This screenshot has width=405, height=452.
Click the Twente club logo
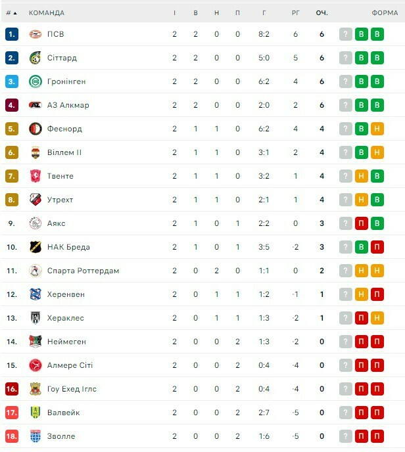click(x=36, y=176)
